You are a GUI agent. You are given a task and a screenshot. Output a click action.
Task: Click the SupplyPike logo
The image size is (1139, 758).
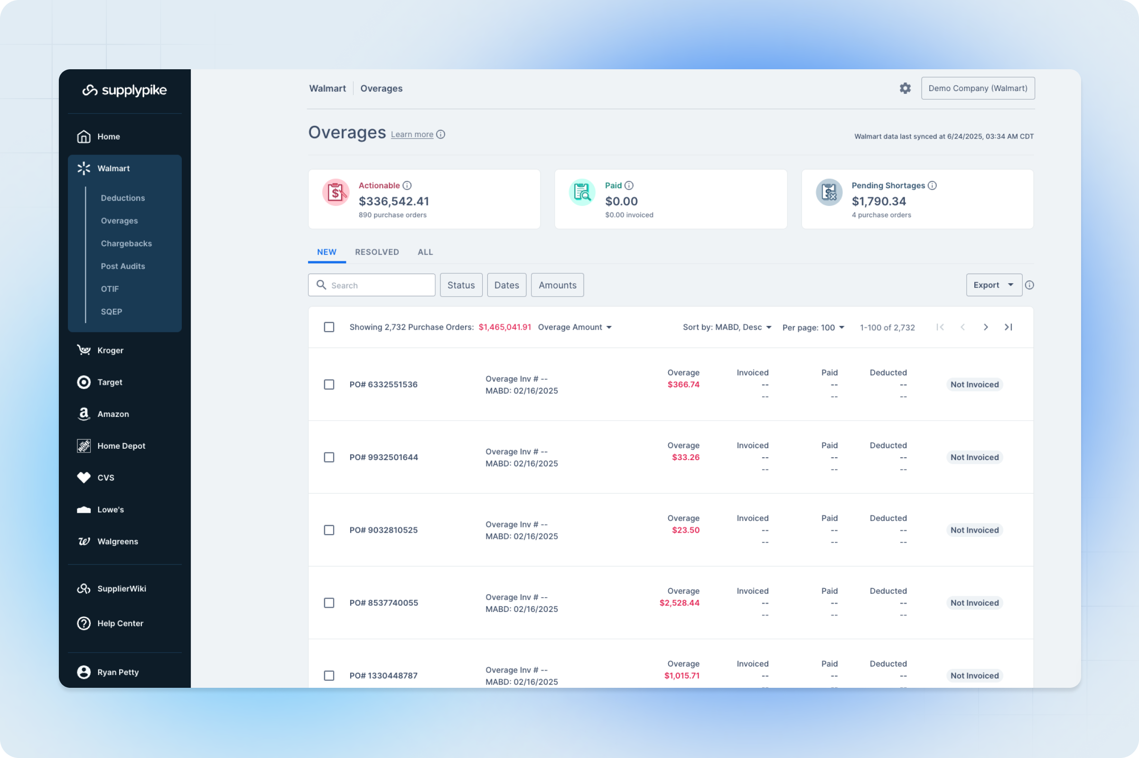[124, 91]
